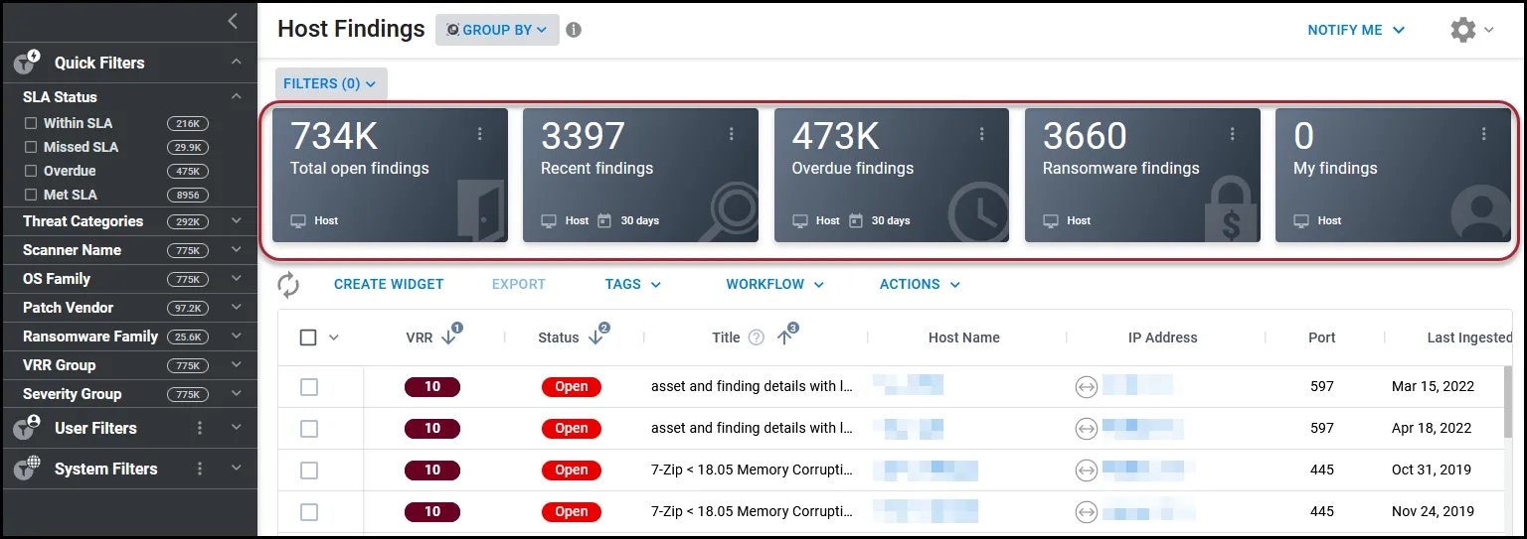Tick the select-all checkbox in the table header

pyautogui.click(x=308, y=337)
